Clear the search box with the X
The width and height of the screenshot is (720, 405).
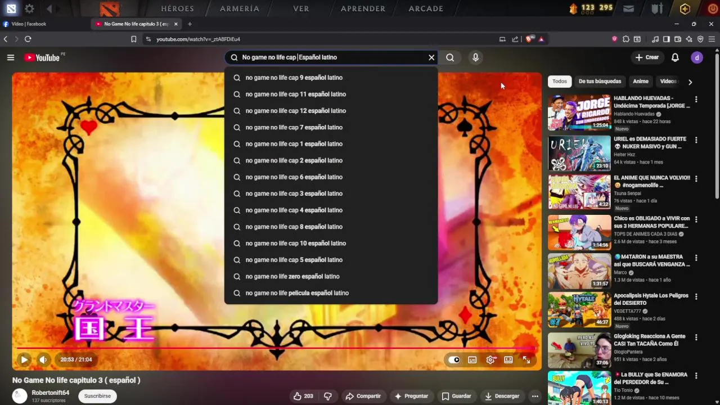tap(431, 57)
